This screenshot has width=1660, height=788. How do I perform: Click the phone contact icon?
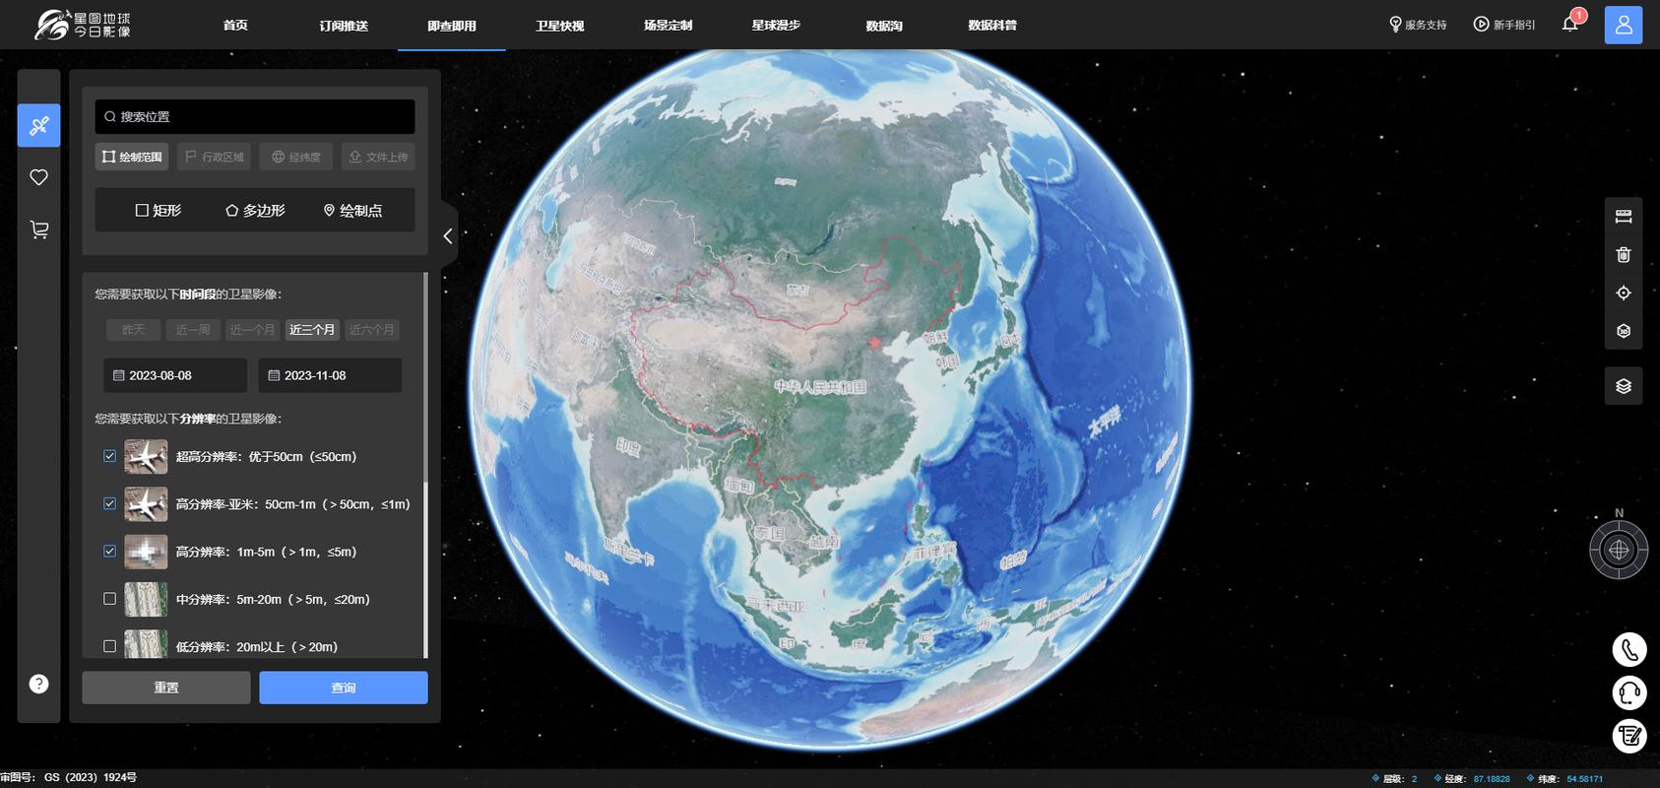tap(1629, 650)
